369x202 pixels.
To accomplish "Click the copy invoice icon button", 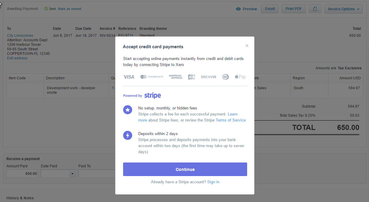I will [315, 9].
